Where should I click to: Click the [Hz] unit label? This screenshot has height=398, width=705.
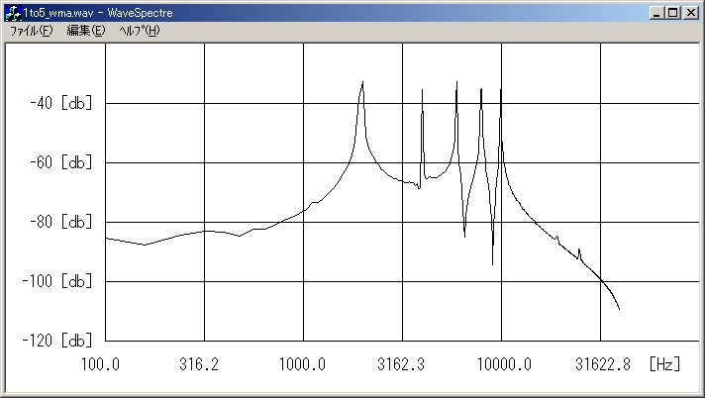coord(665,363)
